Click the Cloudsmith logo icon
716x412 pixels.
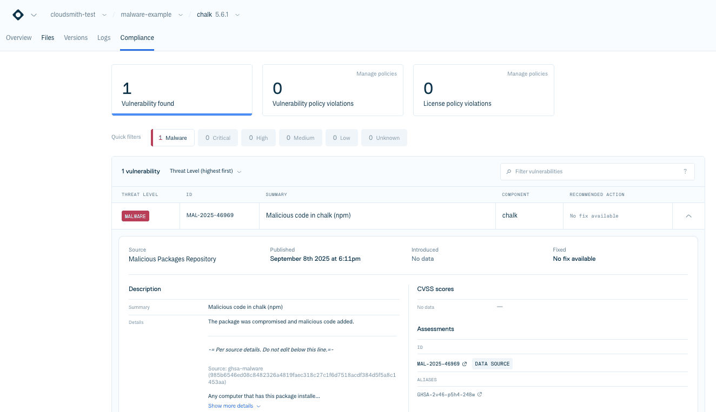pos(18,15)
